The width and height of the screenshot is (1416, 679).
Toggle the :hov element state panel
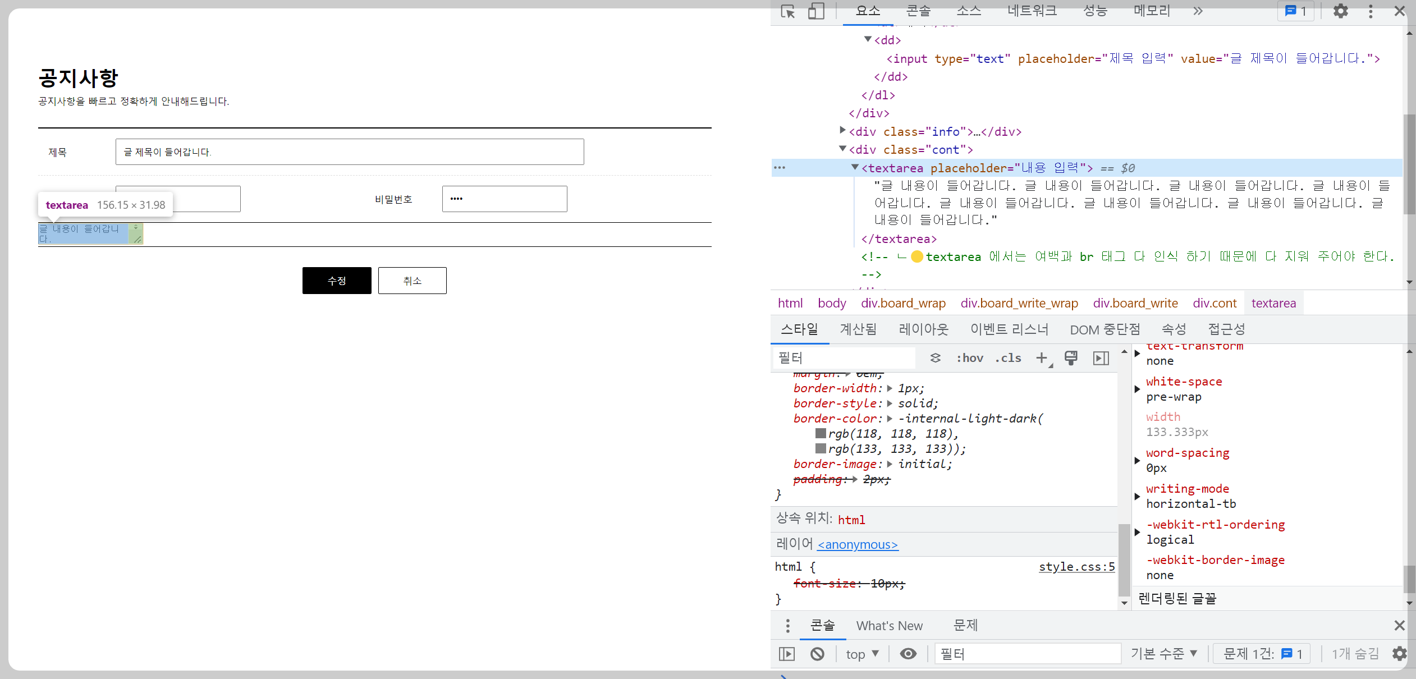click(970, 358)
